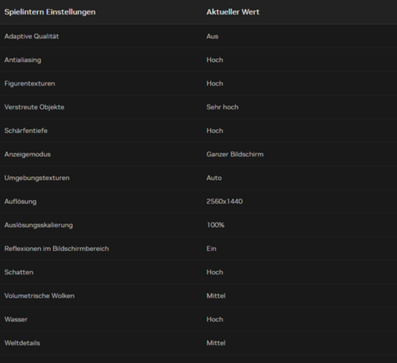Click the 2560x1440 resolution value

[225, 201]
